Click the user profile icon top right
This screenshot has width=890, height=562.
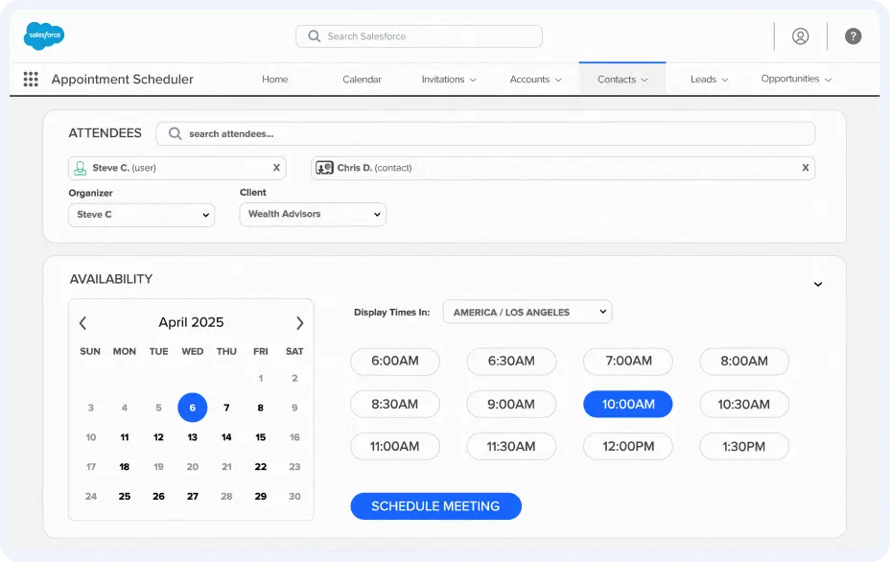(x=801, y=36)
